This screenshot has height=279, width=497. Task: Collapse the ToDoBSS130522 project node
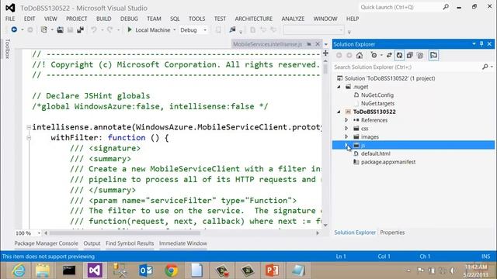point(339,112)
